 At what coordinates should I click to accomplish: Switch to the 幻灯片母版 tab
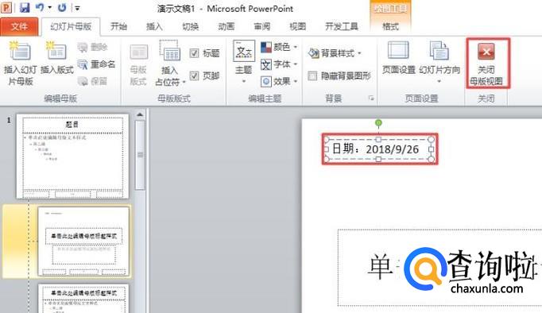(71, 26)
